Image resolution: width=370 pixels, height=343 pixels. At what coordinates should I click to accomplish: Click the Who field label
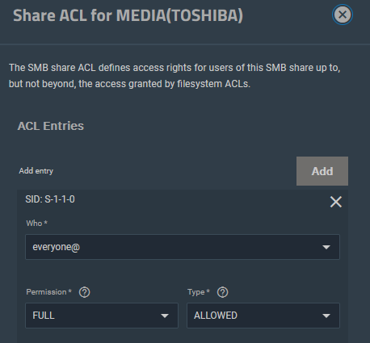click(36, 224)
